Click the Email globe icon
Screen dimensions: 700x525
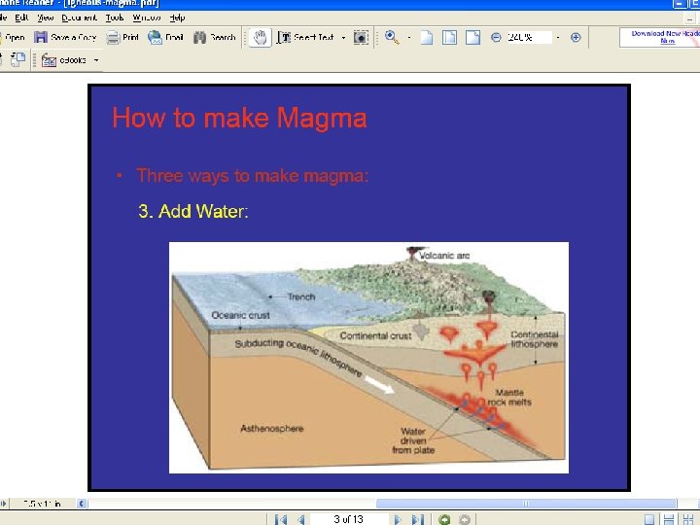pyautogui.click(x=155, y=38)
